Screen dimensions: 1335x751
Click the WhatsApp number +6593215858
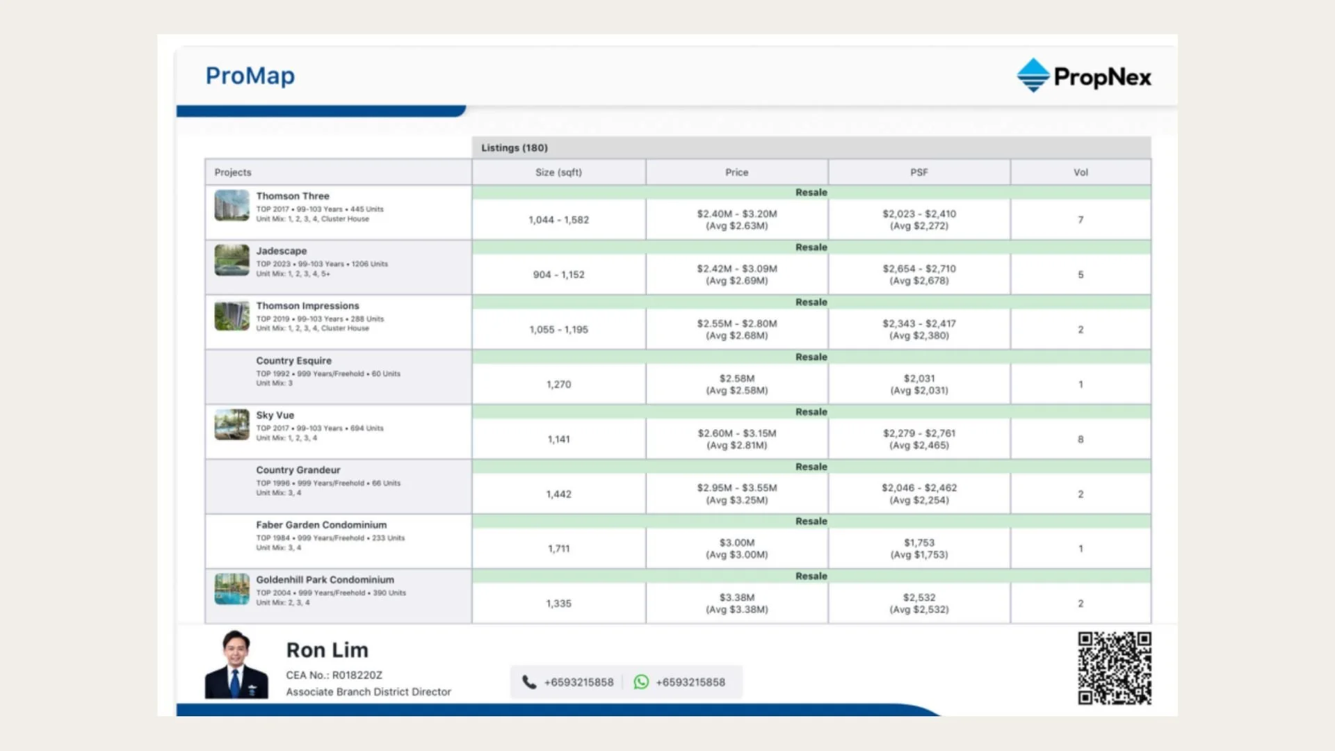[690, 682]
